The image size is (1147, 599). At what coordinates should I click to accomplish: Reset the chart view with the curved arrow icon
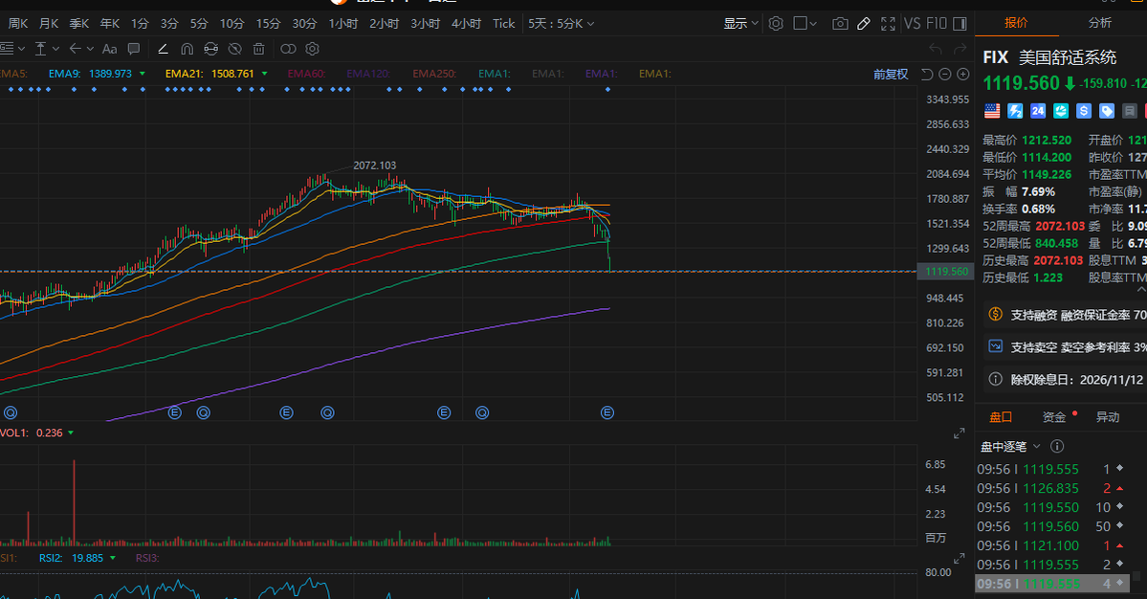pos(927,74)
